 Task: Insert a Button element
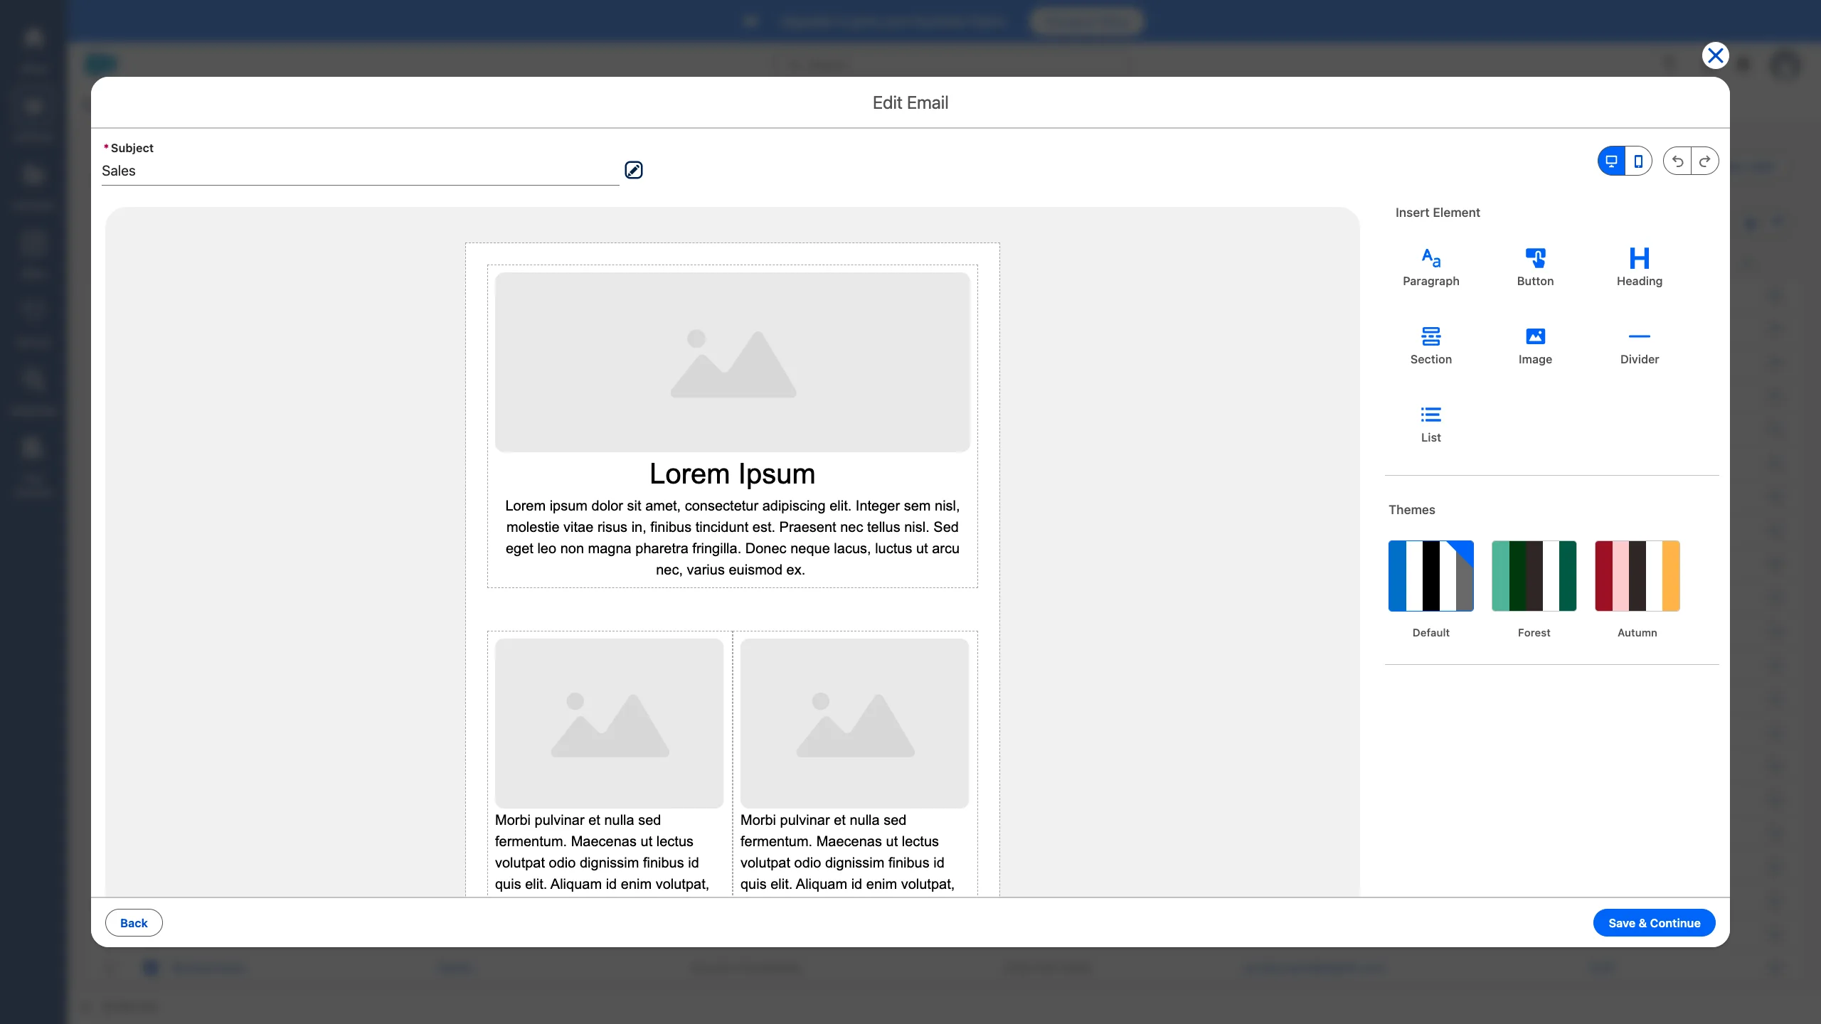pos(1535,267)
